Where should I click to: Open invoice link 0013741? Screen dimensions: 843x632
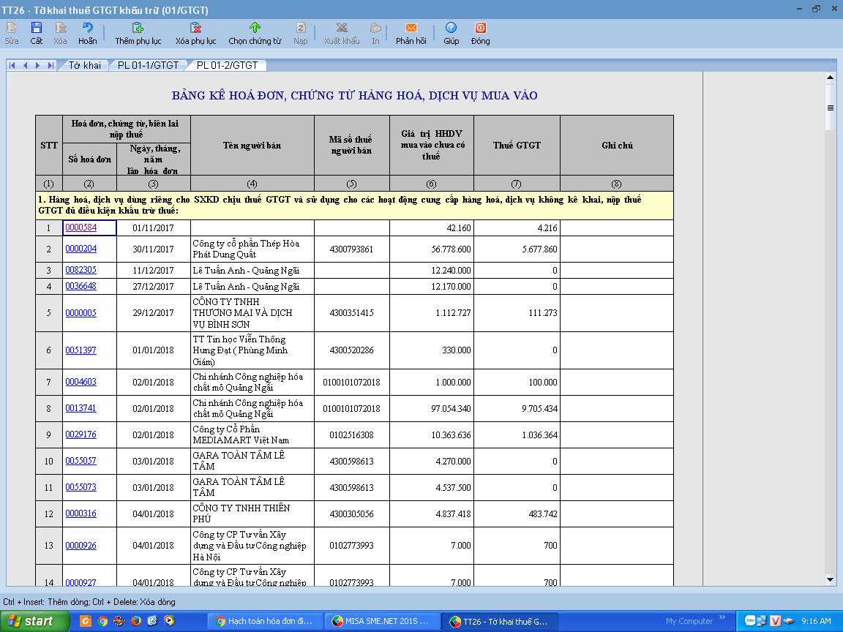(x=80, y=408)
